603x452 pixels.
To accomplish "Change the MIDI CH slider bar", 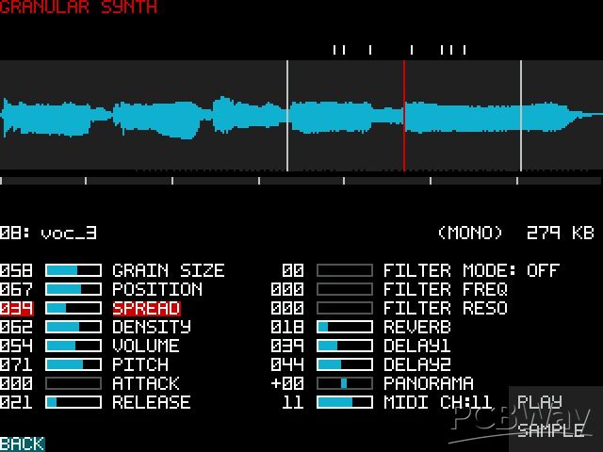I will point(344,402).
